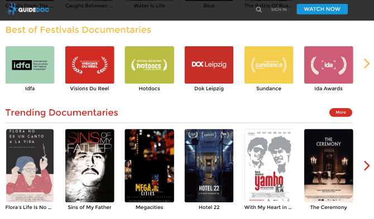The width and height of the screenshot is (374, 219).
Task: Select the Sundance festival tile
Action: [269, 65]
